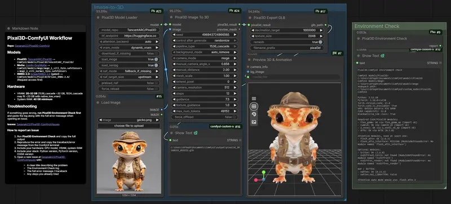The image size is (451, 204).
Task: Click the Image-to-3D group title
Action: (x=109, y=7)
